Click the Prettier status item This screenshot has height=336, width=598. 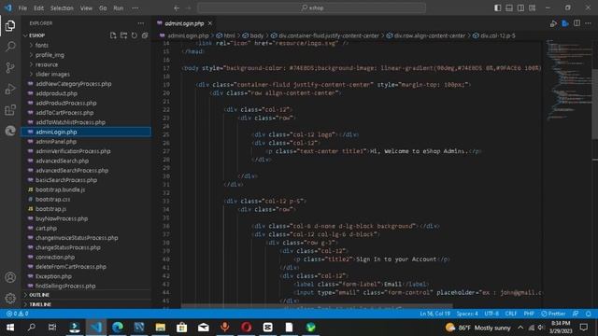point(553,314)
